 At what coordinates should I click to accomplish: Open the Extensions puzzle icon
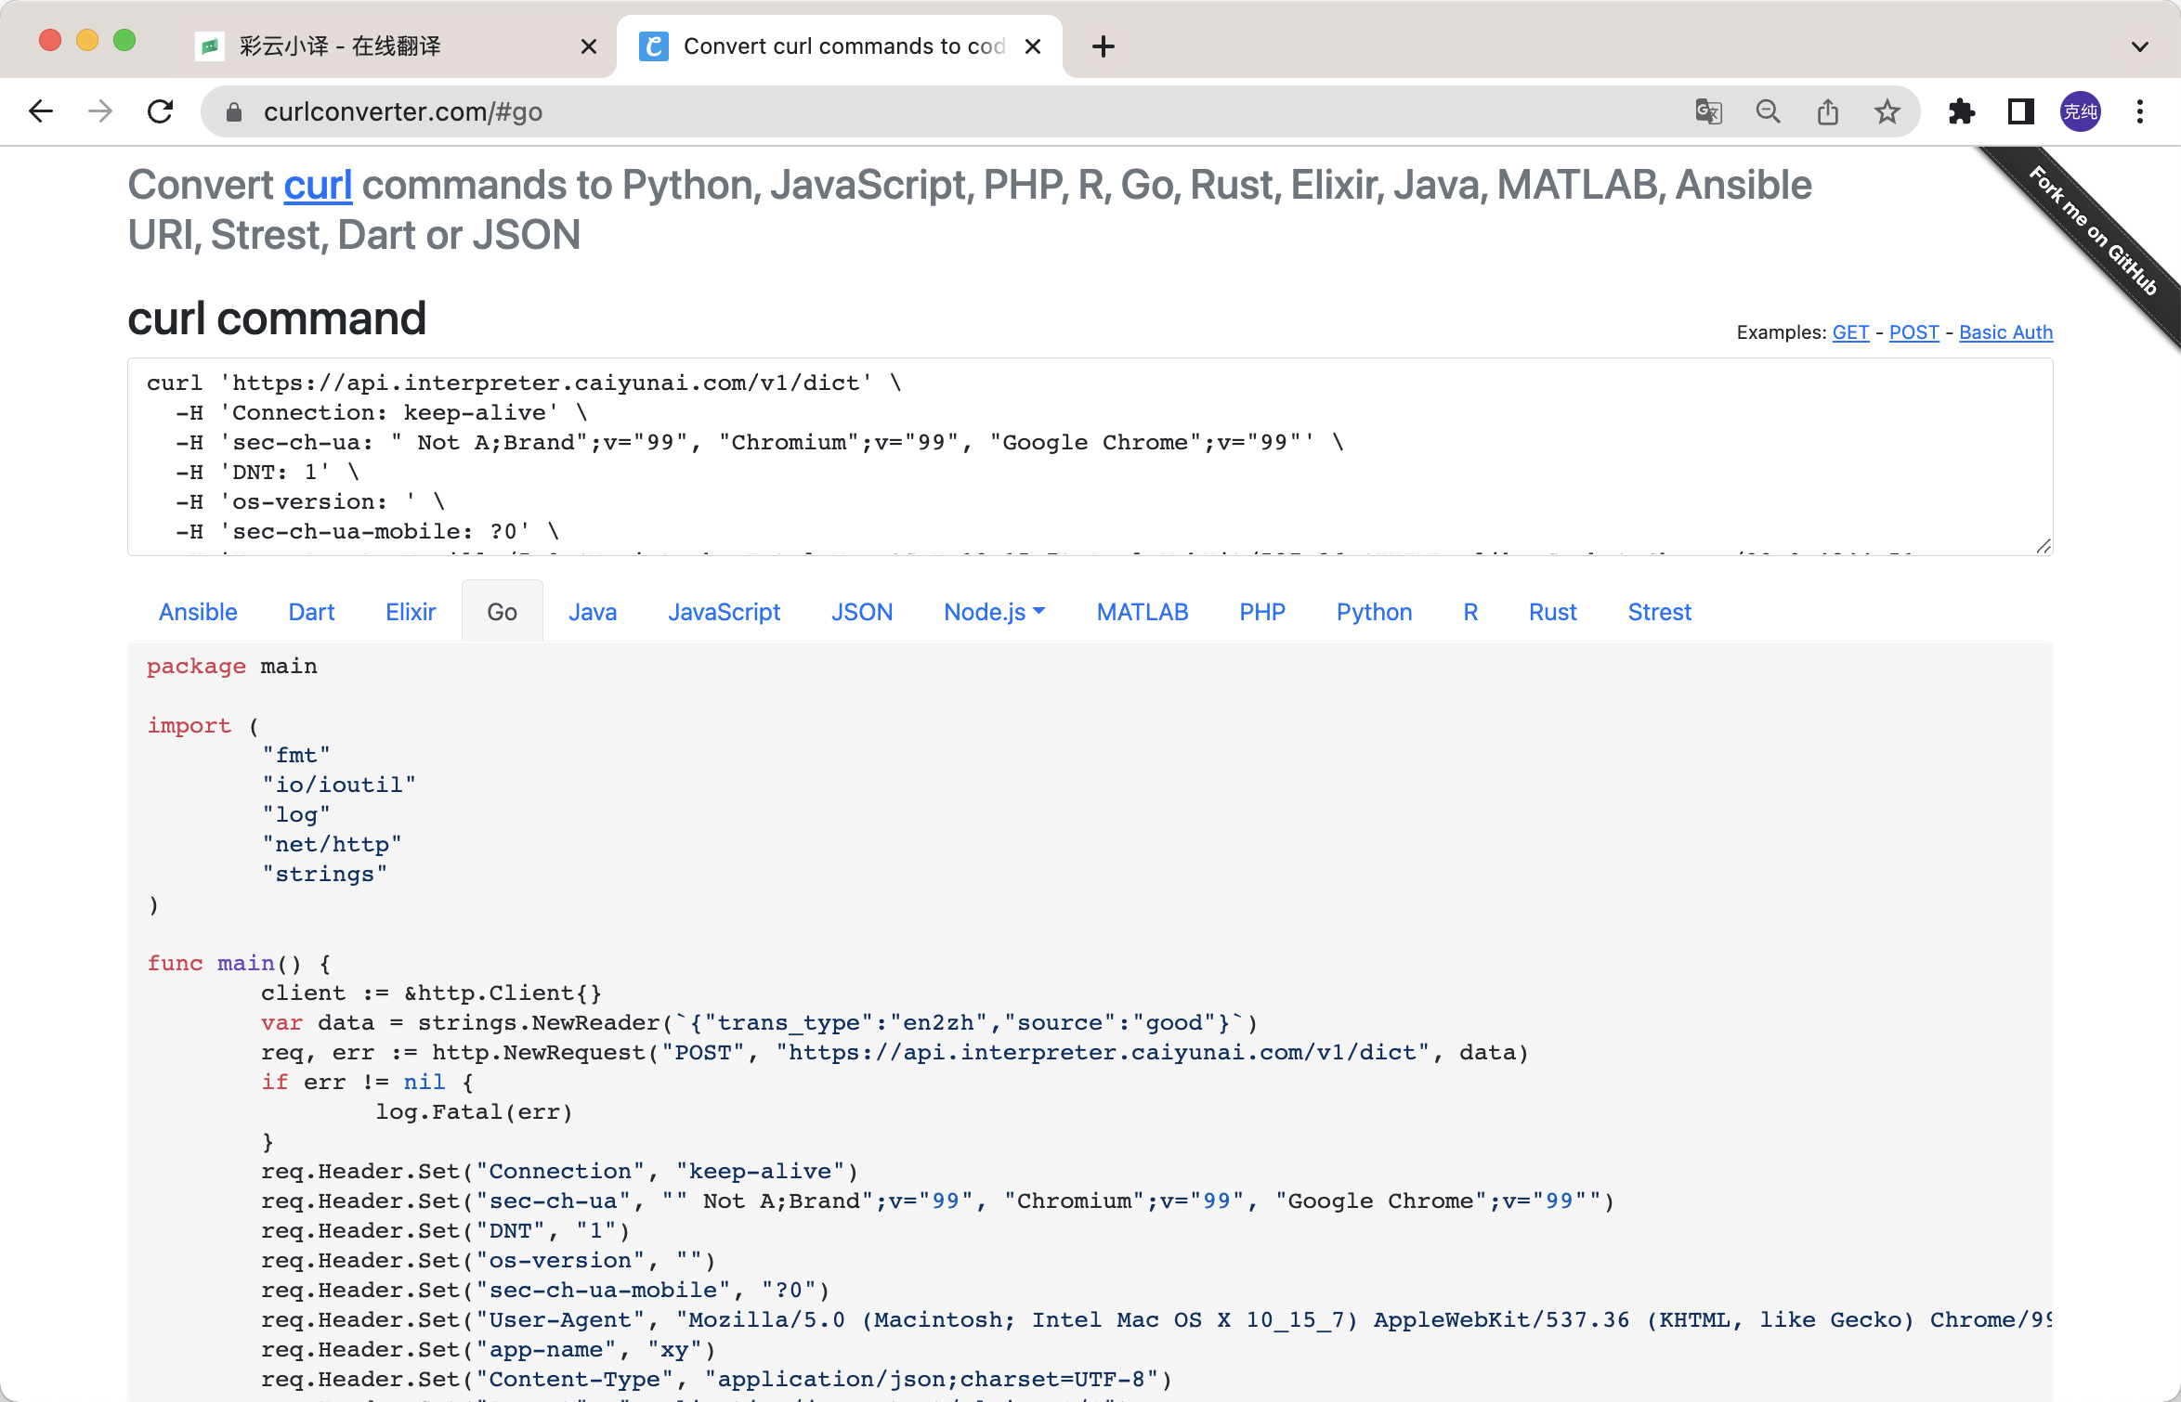tap(1961, 111)
